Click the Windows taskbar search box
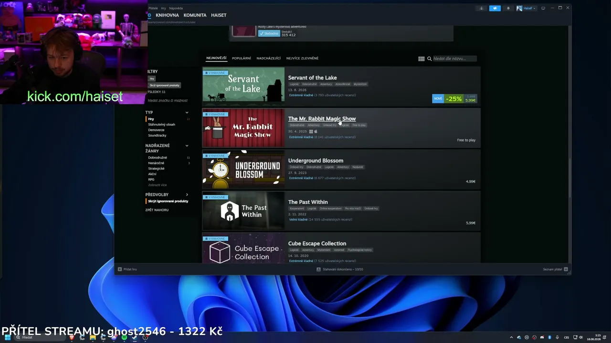The image size is (611, 343). [x=40, y=337]
